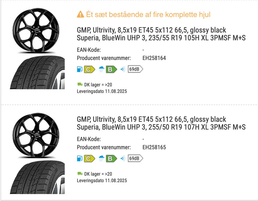Viewport: 258px width, 201px height.
Task: Click the noise speaker icon for EH258164
Action: click(123, 69)
